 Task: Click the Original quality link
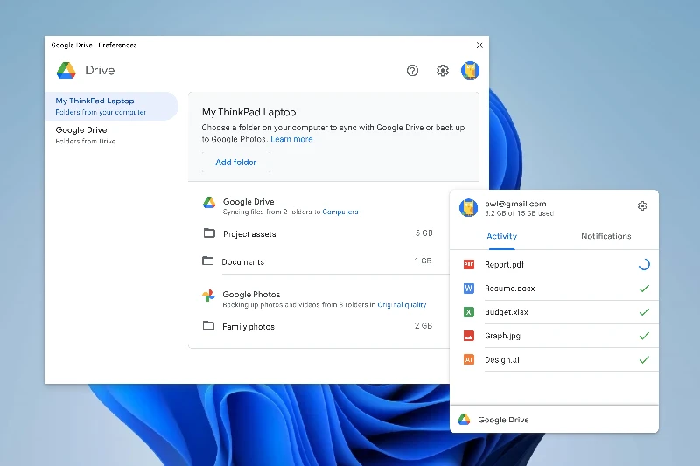tap(402, 305)
